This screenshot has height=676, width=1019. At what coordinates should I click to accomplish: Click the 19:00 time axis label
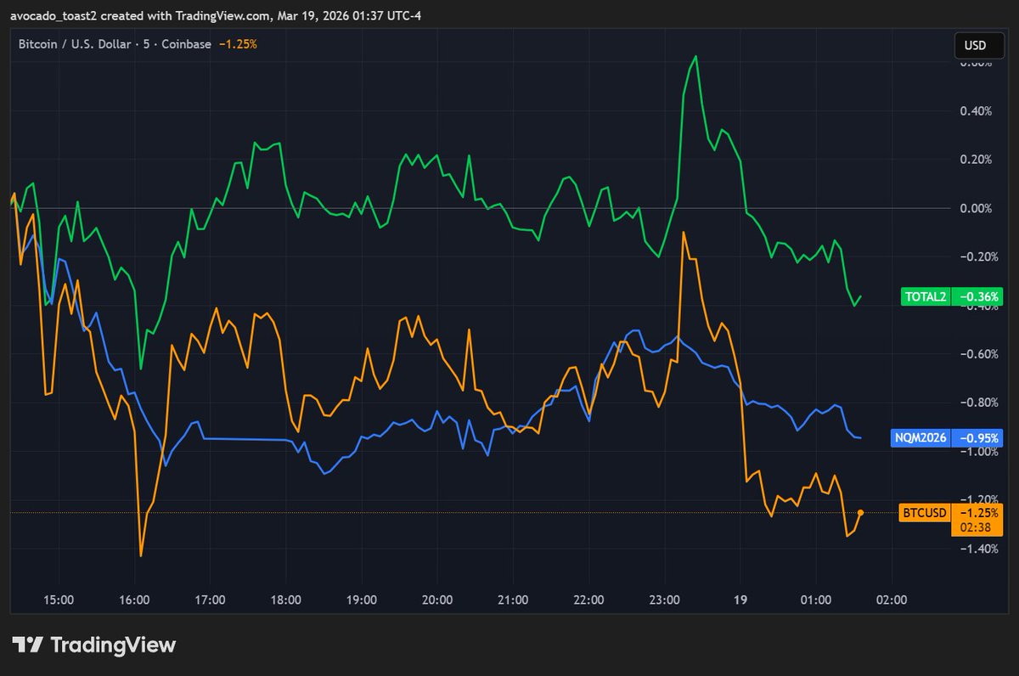pyautogui.click(x=362, y=600)
